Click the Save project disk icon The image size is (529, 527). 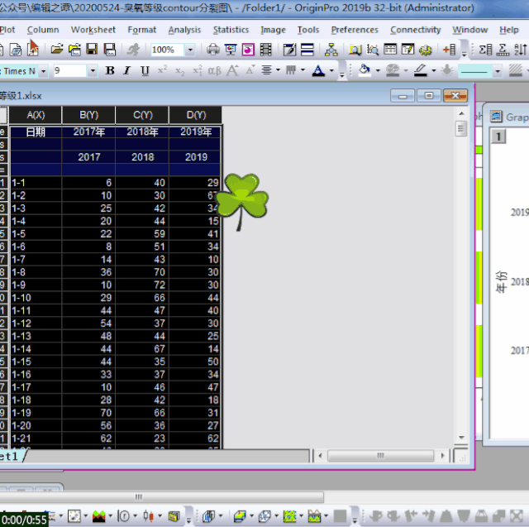(x=90, y=50)
